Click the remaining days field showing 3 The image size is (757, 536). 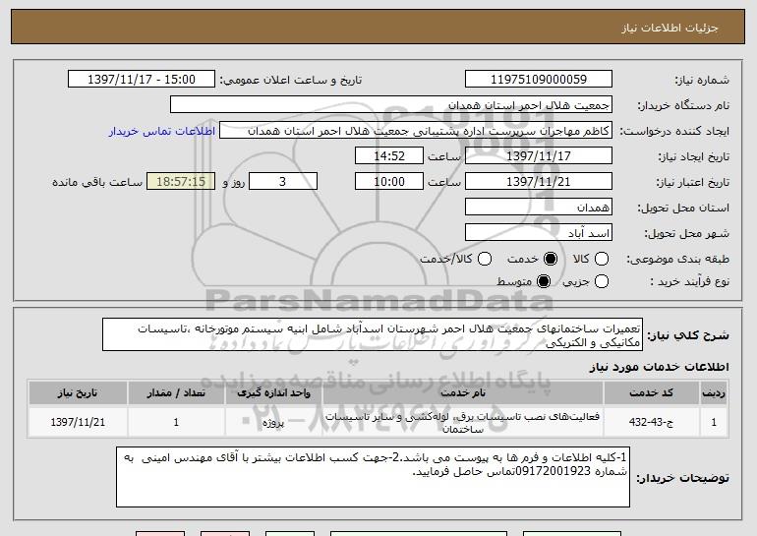[283, 182]
